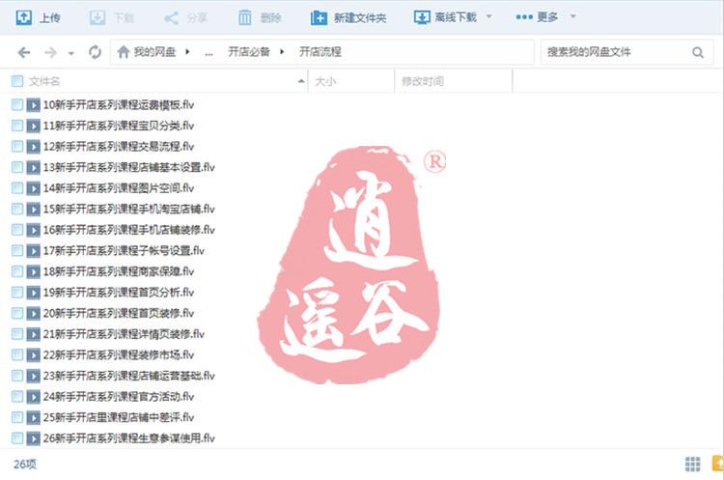Go to 我的网盘 home icon
Image resolution: width=724 pixels, height=480 pixels.
point(124,52)
